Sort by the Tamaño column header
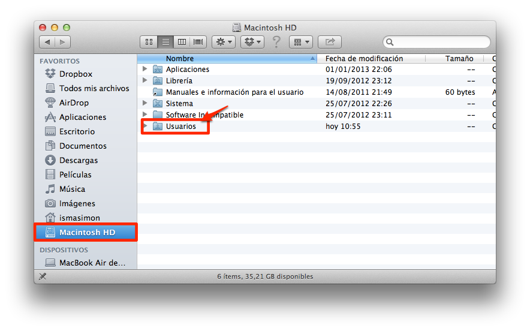The image size is (530, 331). [x=454, y=59]
